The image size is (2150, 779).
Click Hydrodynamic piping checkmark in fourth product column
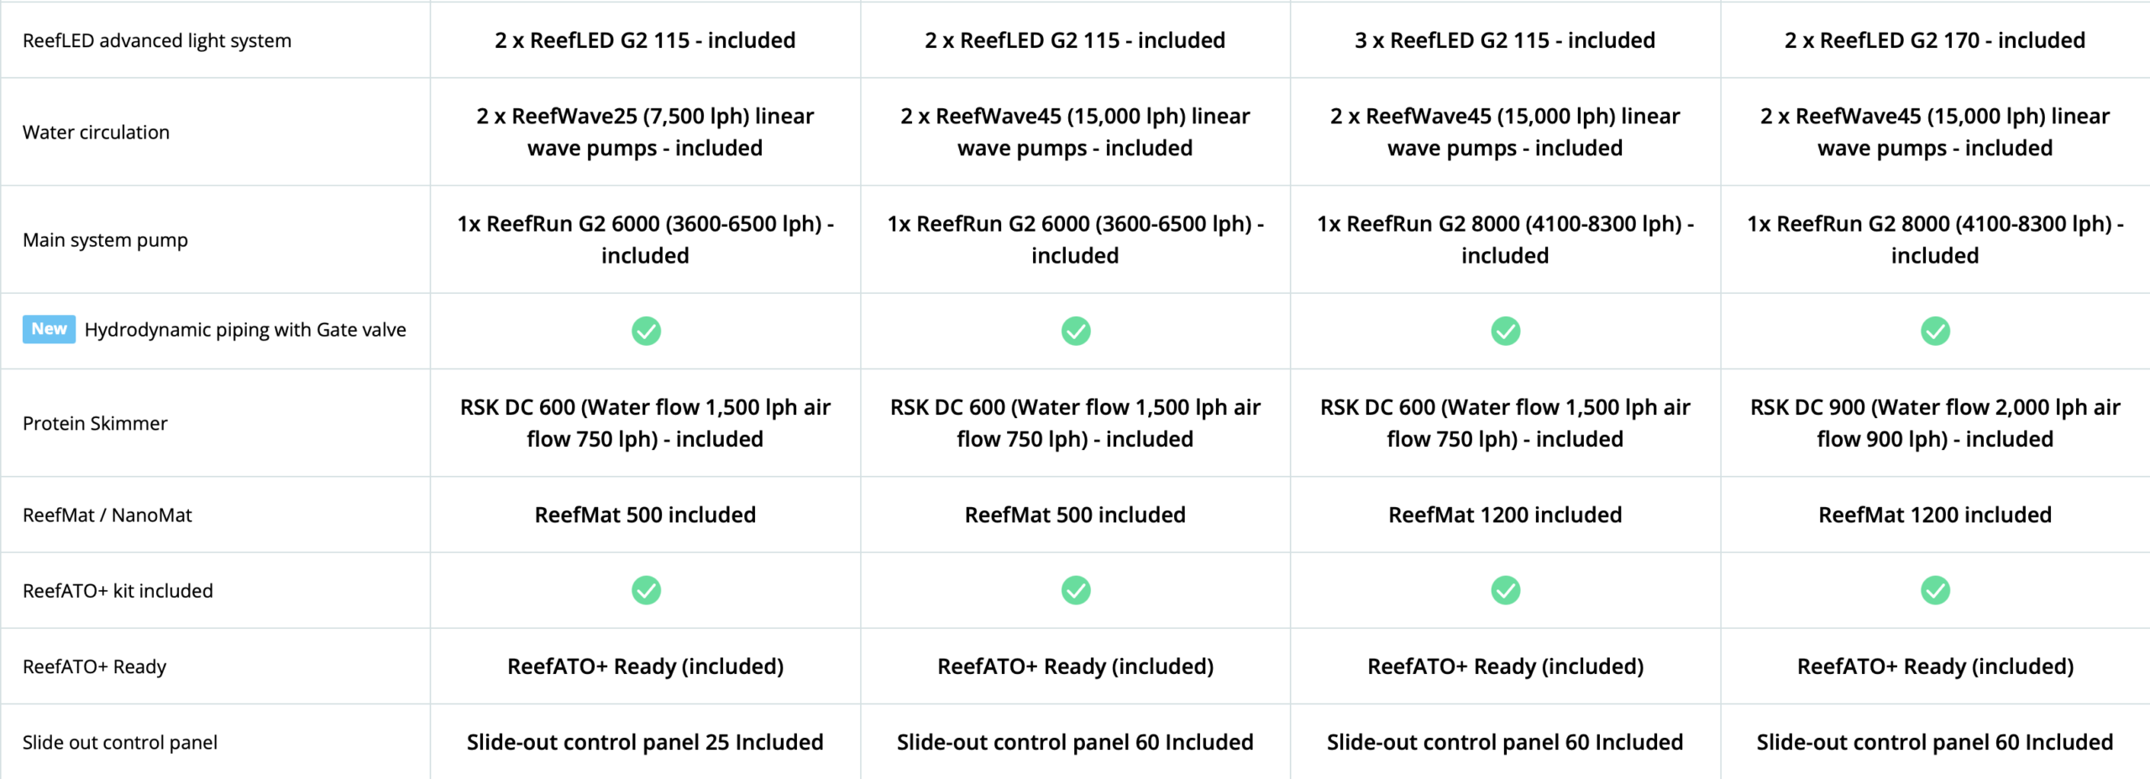[1935, 331]
